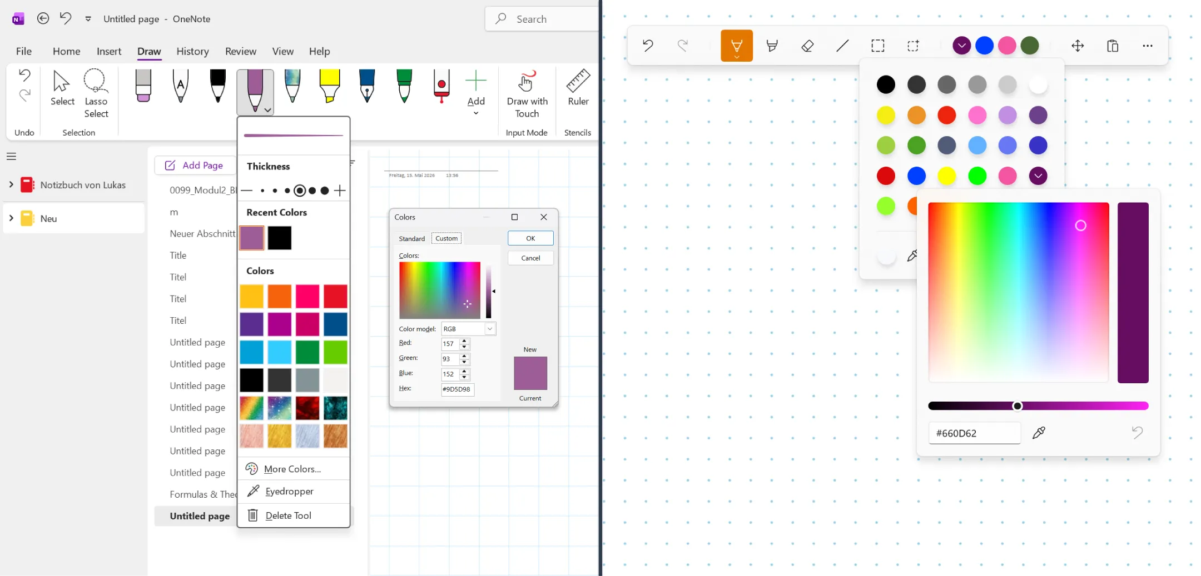Choose the Select cursor tool
The height and width of the screenshot is (576, 1201).
click(62, 88)
